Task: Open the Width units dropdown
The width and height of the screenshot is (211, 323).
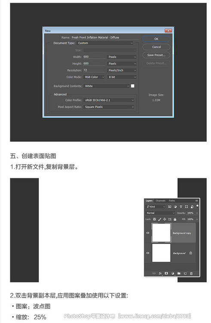Action: pos(122,57)
